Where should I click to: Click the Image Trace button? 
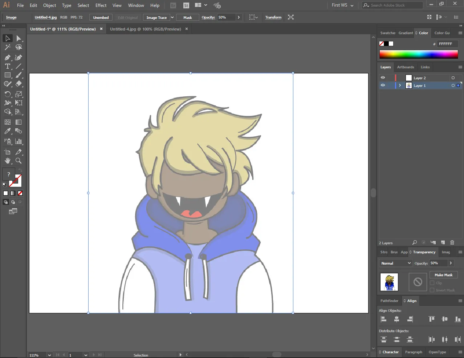[x=156, y=17]
